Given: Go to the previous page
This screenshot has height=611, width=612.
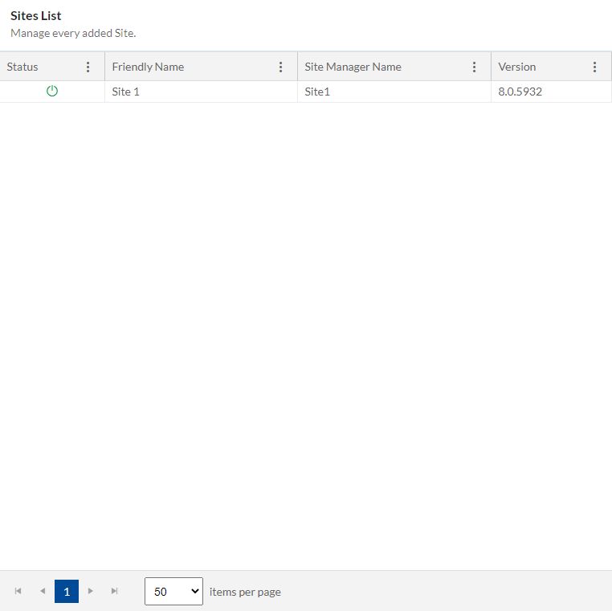Looking at the screenshot, I should (x=43, y=591).
